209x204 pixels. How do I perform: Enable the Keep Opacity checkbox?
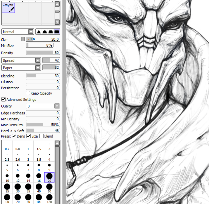[28, 93]
